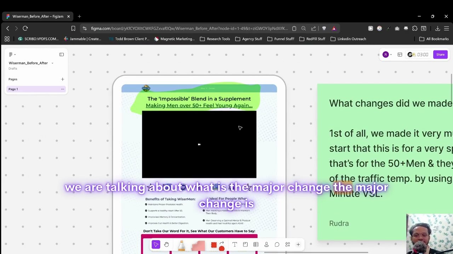The height and width of the screenshot is (254, 453).
Task: Open the More tools plus button
Action: pos(298,244)
